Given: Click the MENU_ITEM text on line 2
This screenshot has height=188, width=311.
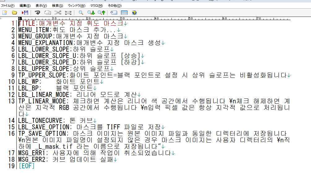Looking at the screenshot, I should point(33,30).
